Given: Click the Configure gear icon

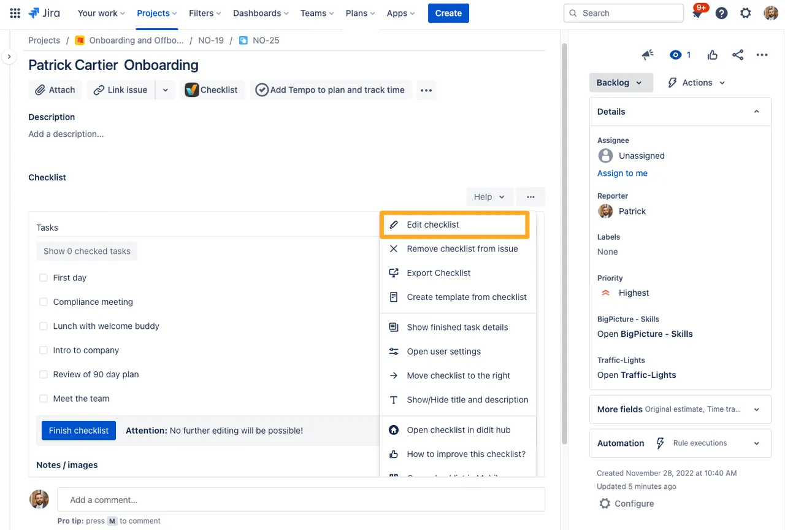Looking at the screenshot, I should tap(605, 504).
